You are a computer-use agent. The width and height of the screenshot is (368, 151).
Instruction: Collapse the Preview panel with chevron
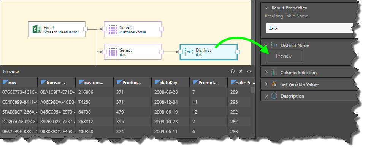tap(249, 71)
